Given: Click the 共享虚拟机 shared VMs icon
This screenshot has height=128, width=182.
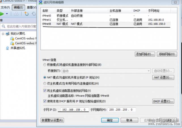Looking at the screenshot, I should tap(7, 48).
